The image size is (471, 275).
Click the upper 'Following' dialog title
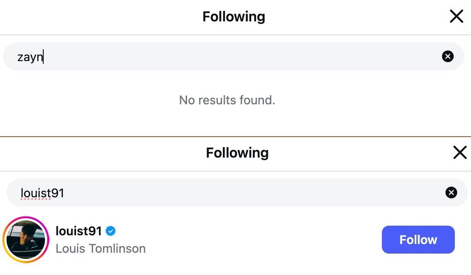coord(233,17)
